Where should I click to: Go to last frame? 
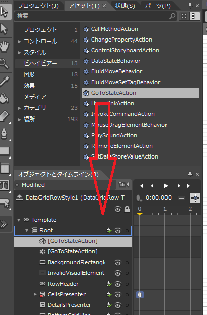click(189, 186)
